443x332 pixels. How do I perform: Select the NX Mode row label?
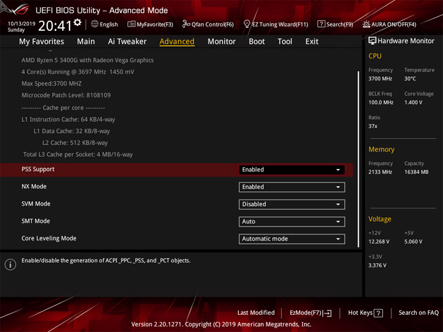34,186
